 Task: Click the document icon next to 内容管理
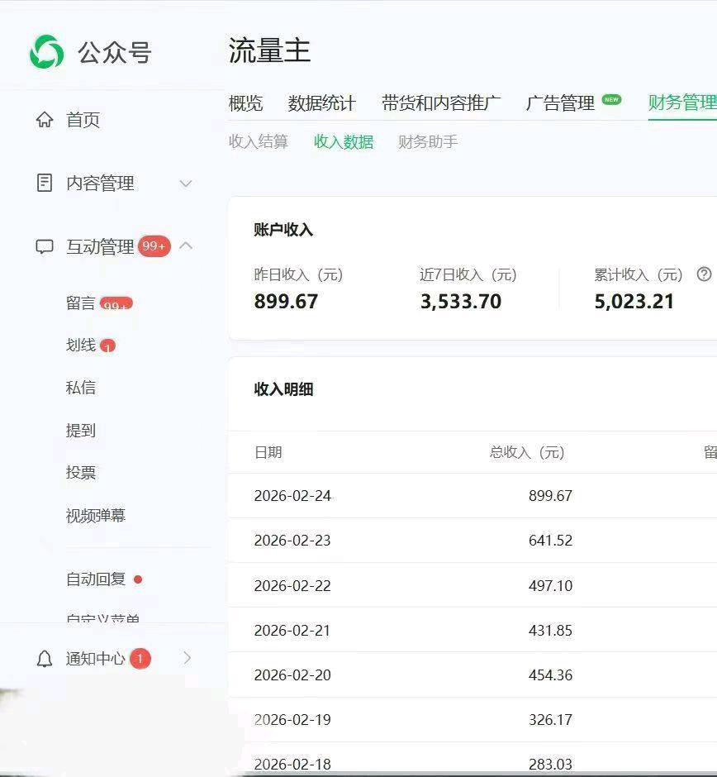45,183
